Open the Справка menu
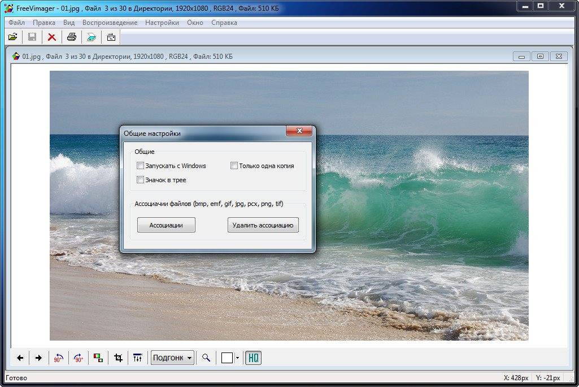 (x=224, y=23)
